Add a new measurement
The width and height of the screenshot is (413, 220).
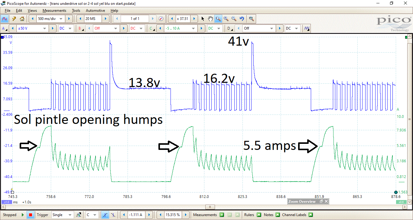[222, 215]
